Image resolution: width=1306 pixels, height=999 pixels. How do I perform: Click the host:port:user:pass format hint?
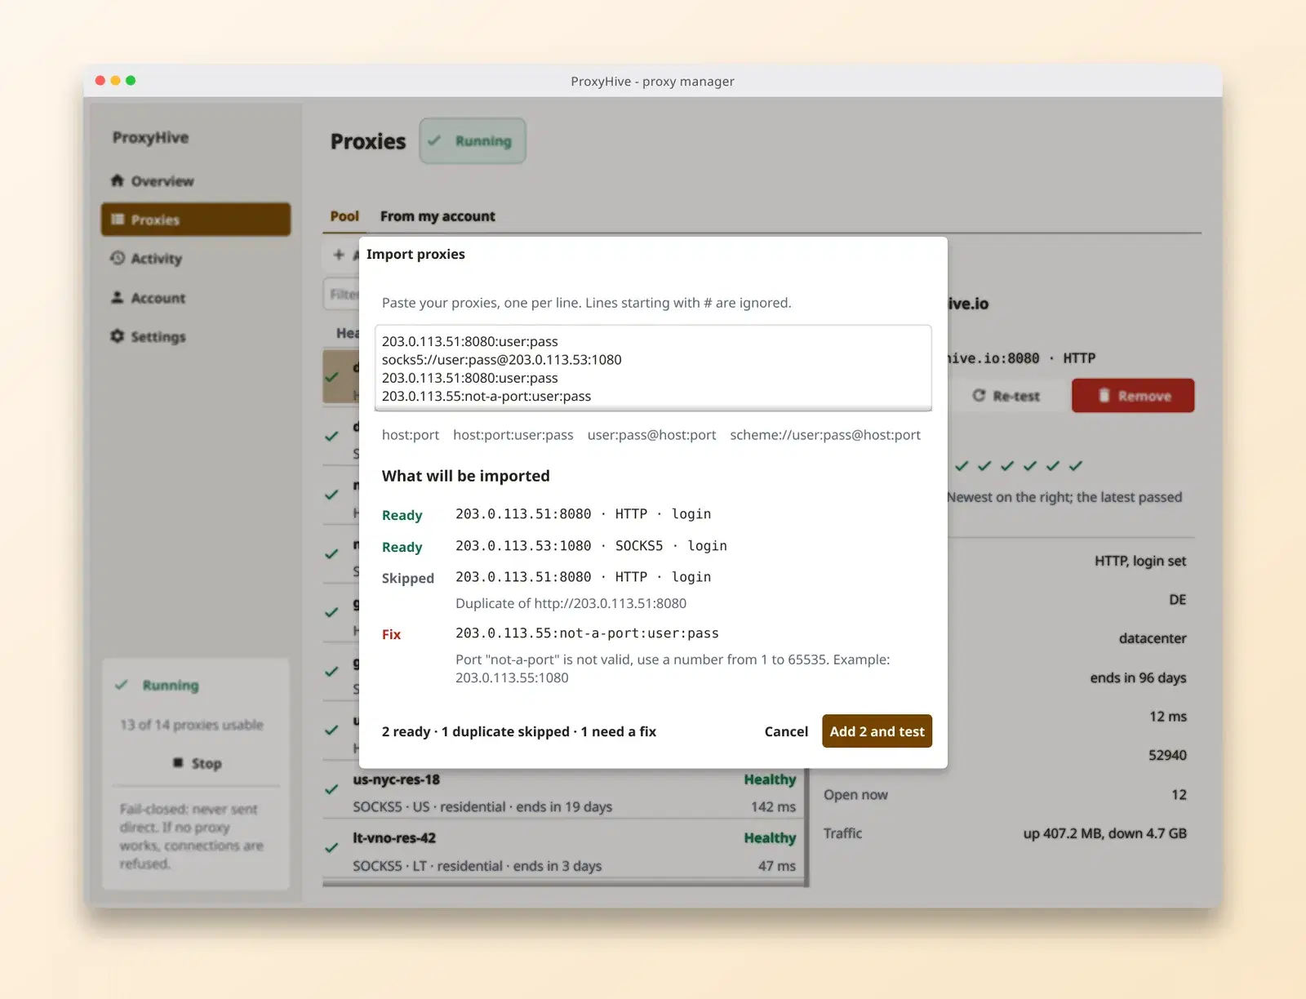click(x=513, y=435)
